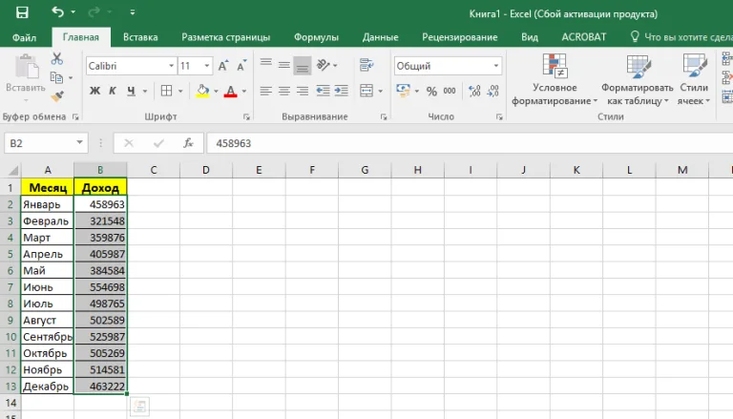Decrease indent
733x419 pixels.
pos(323,91)
